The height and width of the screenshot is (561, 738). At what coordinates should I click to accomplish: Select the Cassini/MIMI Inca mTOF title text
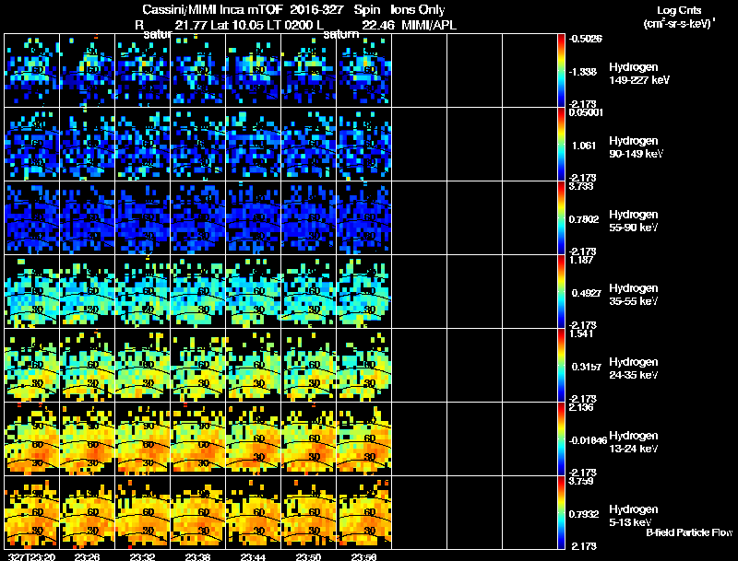click(x=212, y=10)
